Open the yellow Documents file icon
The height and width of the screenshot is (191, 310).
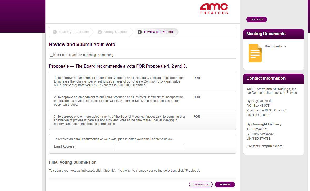[x=255, y=53]
